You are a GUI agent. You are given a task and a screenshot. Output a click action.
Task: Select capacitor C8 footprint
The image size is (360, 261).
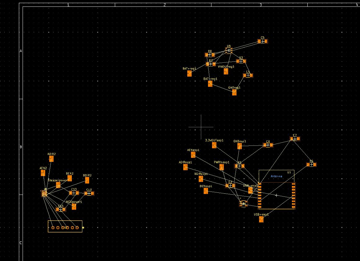pyautogui.click(x=268, y=145)
